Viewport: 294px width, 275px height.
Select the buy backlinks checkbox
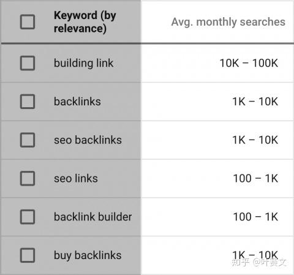28,255
